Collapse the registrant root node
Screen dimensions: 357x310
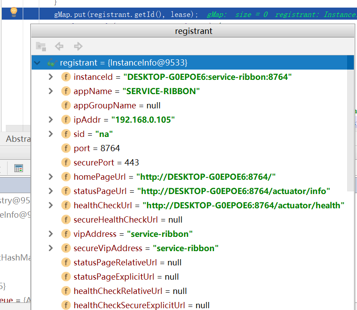37,63
